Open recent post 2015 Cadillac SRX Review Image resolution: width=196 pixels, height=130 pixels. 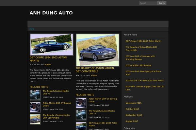pos(139,65)
